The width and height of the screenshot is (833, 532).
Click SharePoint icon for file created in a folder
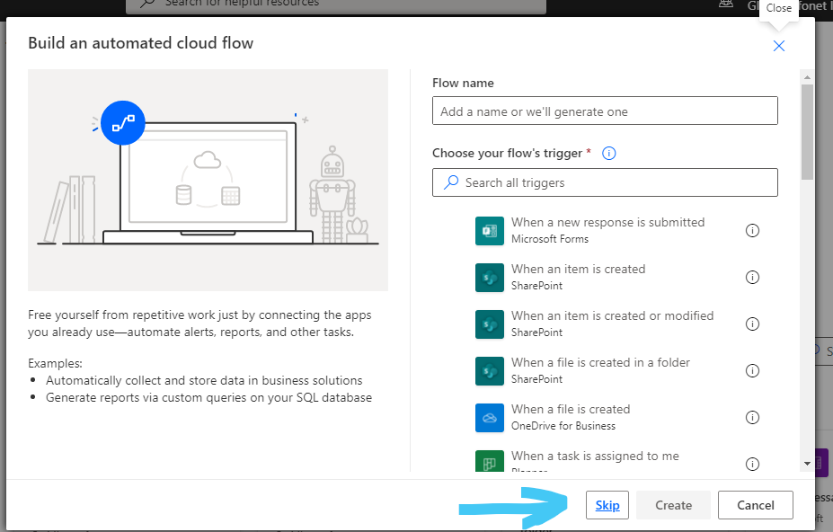click(489, 371)
